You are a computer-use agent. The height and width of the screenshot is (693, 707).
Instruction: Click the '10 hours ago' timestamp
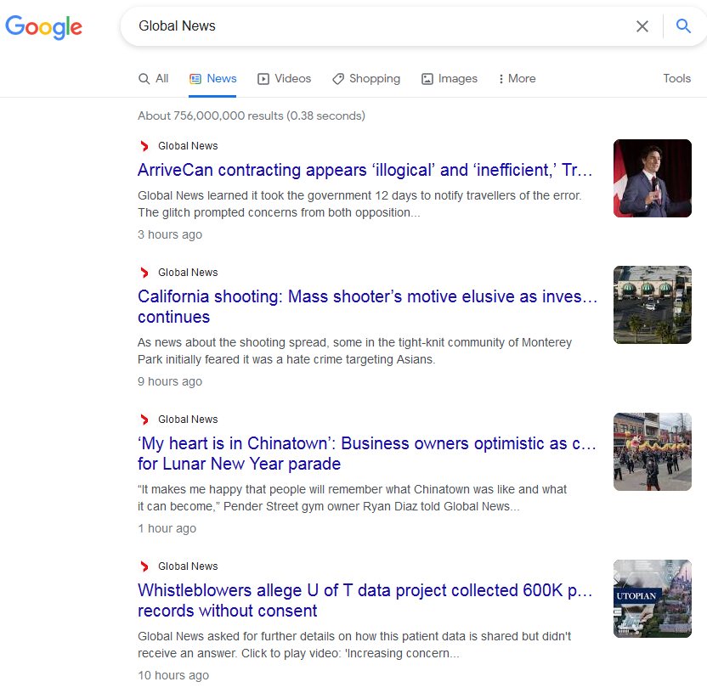(173, 675)
